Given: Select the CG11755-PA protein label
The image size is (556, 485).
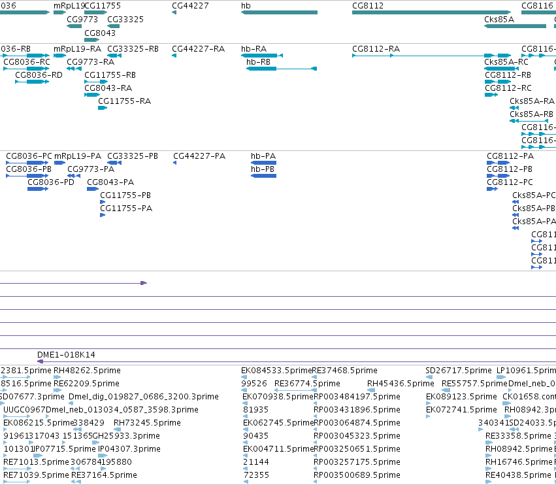Looking at the screenshot, I should [x=126, y=209].
